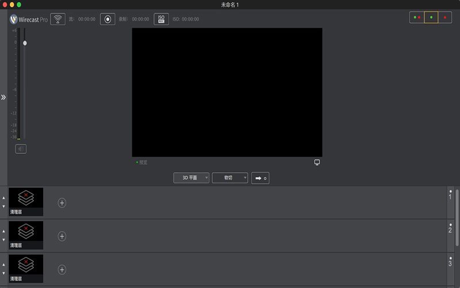Screen dimensions: 460x288
Task: Move layer 1 up with arrow
Action: coord(3,198)
